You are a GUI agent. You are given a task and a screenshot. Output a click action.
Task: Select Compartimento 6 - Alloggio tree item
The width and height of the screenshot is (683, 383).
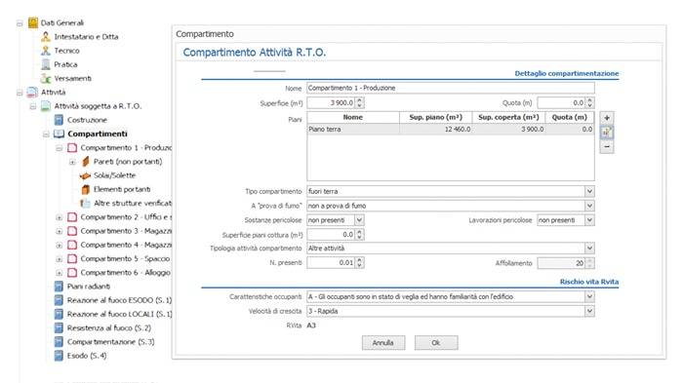click(x=126, y=273)
